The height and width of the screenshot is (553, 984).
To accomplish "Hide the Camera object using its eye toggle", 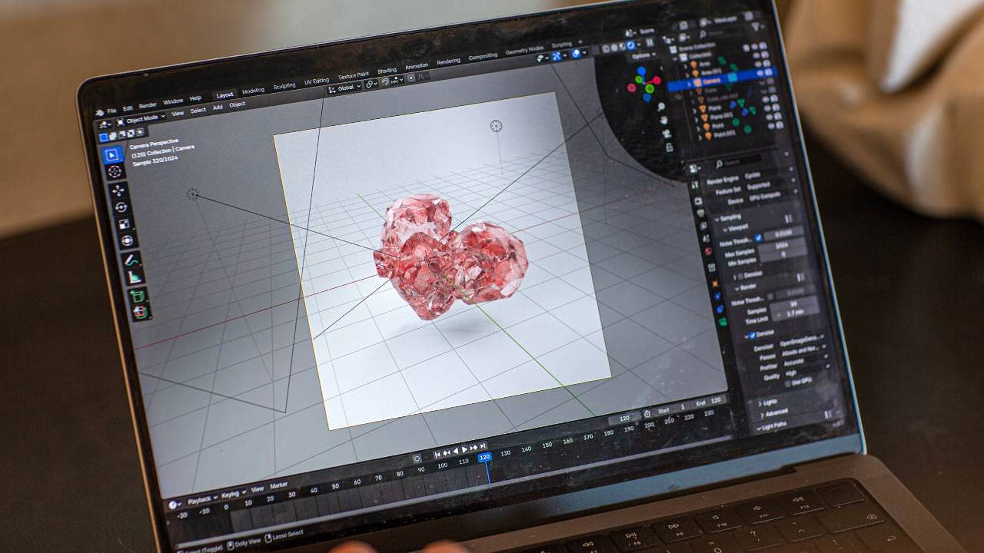I will click(x=761, y=72).
